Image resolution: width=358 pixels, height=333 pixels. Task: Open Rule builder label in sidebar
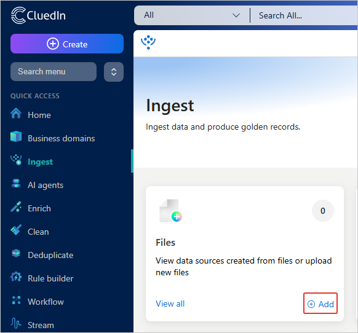50,278
